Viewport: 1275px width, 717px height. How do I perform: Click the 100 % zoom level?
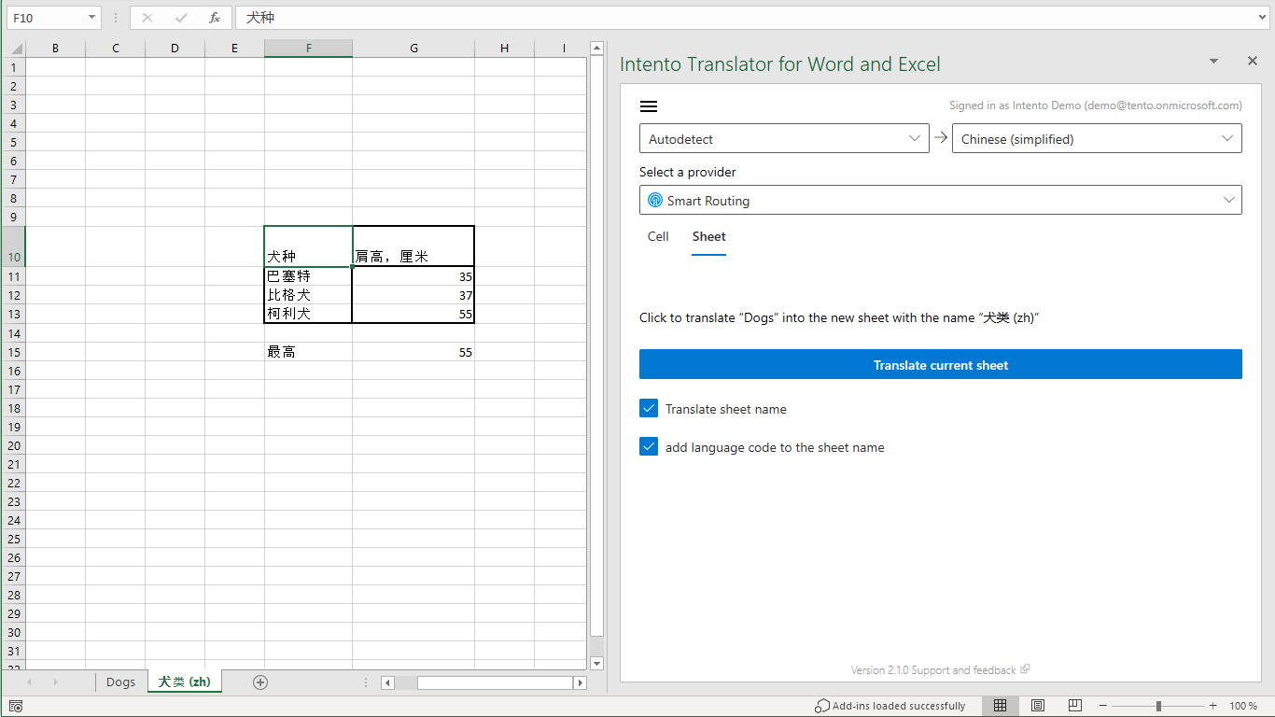tap(1243, 706)
